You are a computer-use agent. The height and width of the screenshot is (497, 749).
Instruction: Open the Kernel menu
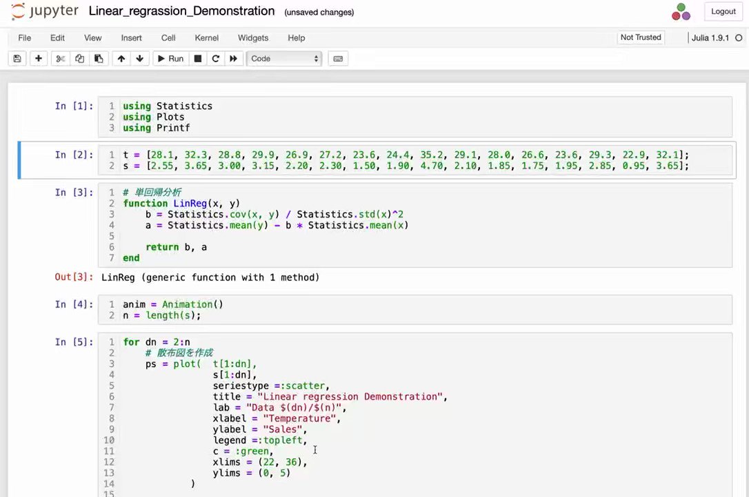206,38
